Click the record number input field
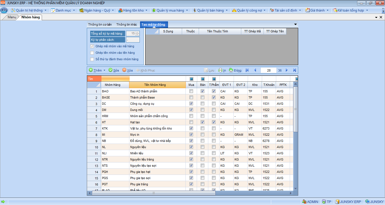The image size is (385, 205). (269, 70)
